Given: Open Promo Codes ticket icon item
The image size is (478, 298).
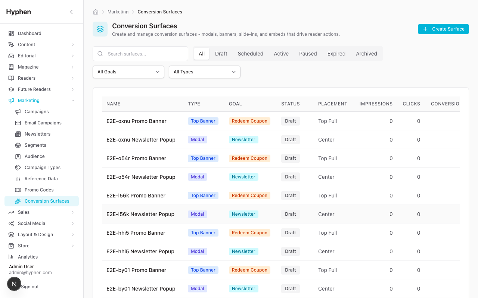Looking at the screenshot, I should click(x=18, y=190).
